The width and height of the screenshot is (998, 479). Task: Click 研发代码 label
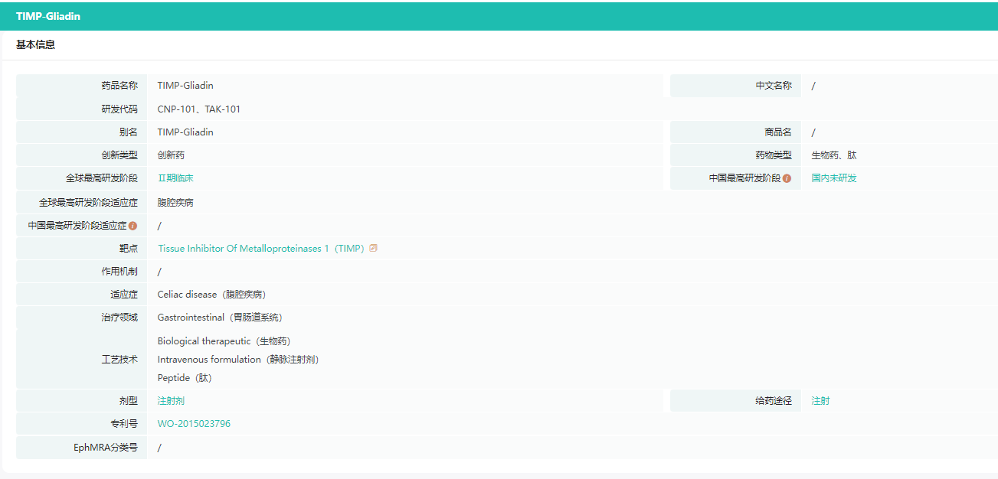click(119, 109)
